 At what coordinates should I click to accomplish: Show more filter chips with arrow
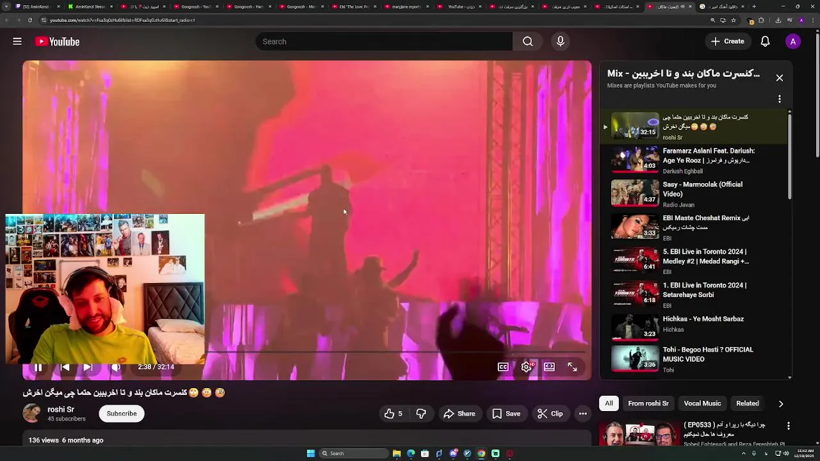pyautogui.click(x=780, y=403)
